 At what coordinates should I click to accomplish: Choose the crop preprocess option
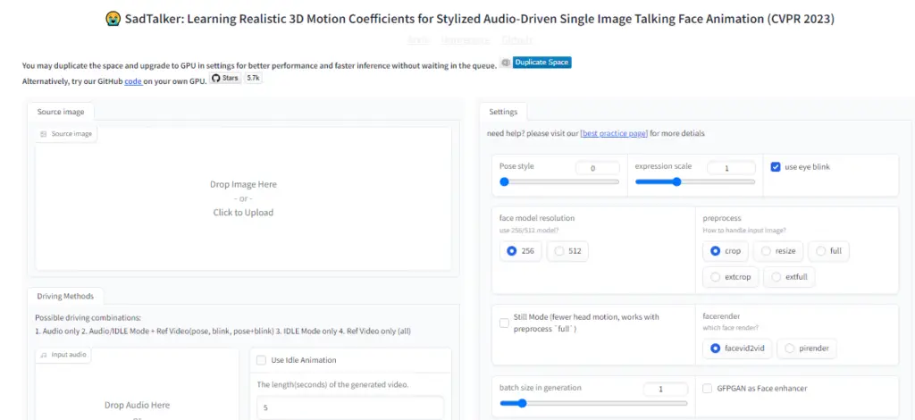726,251
